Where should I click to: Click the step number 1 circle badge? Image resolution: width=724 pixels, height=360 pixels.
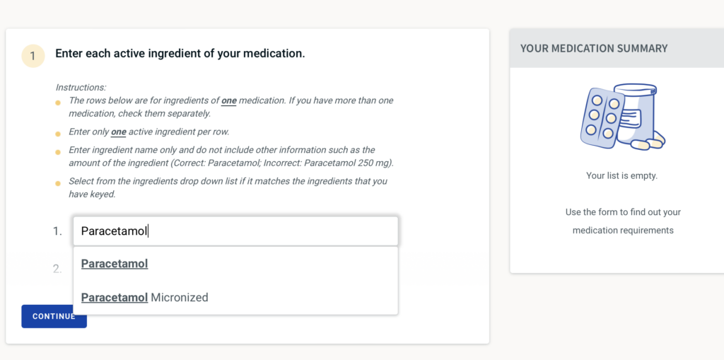click(33, 56)
